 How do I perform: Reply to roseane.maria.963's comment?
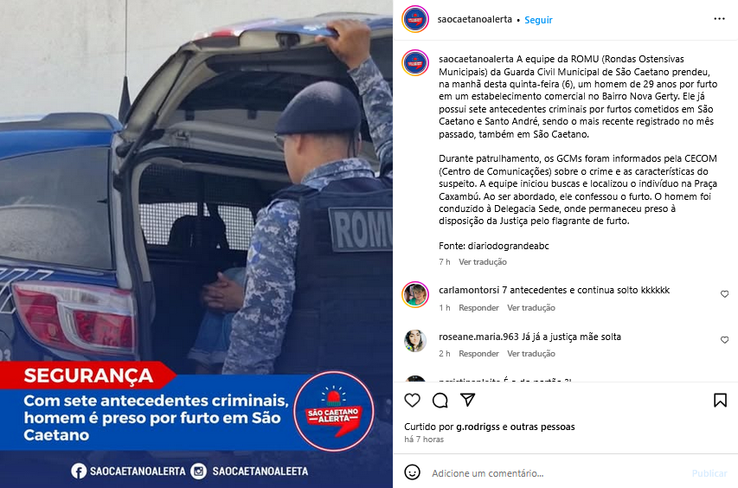click(478, 353)
